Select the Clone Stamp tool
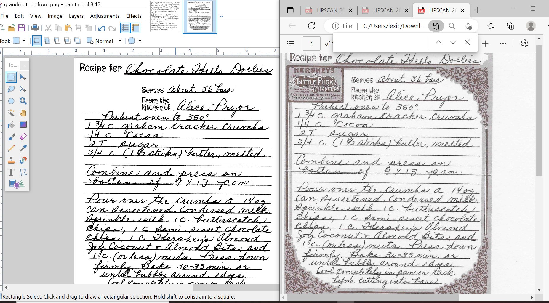 coord(11,160)
